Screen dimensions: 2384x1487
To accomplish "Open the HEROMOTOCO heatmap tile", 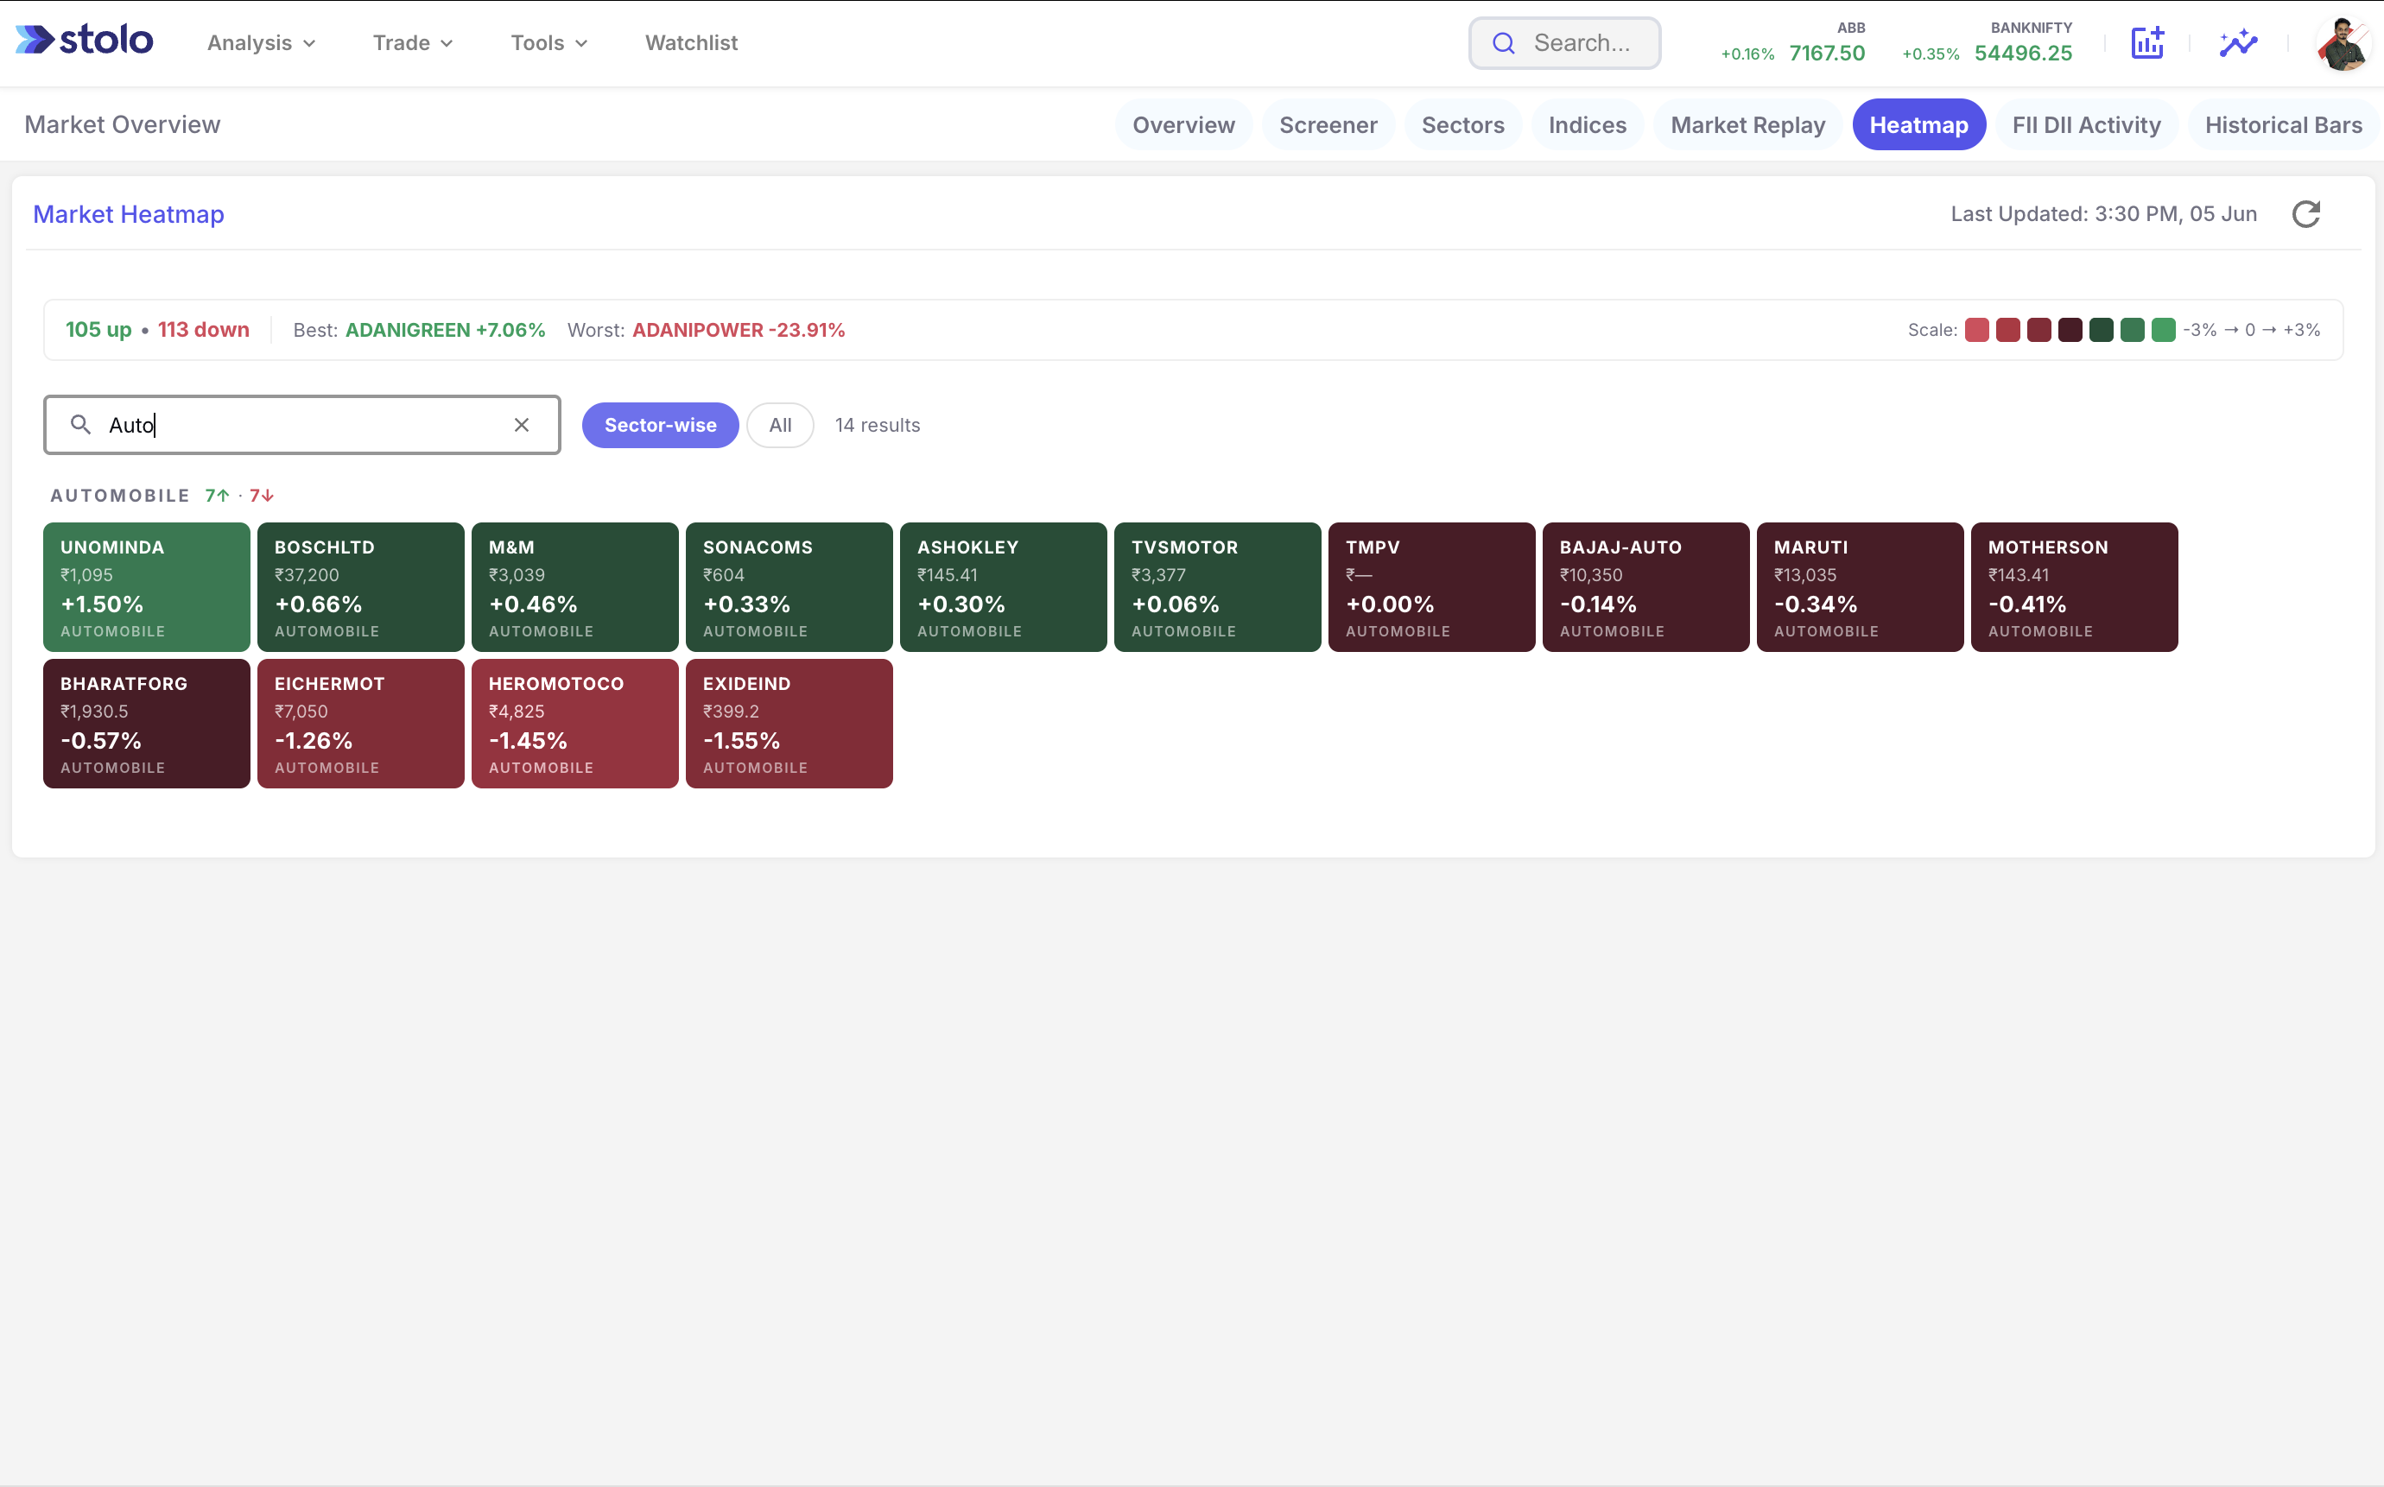I will [x=575, y=724].
